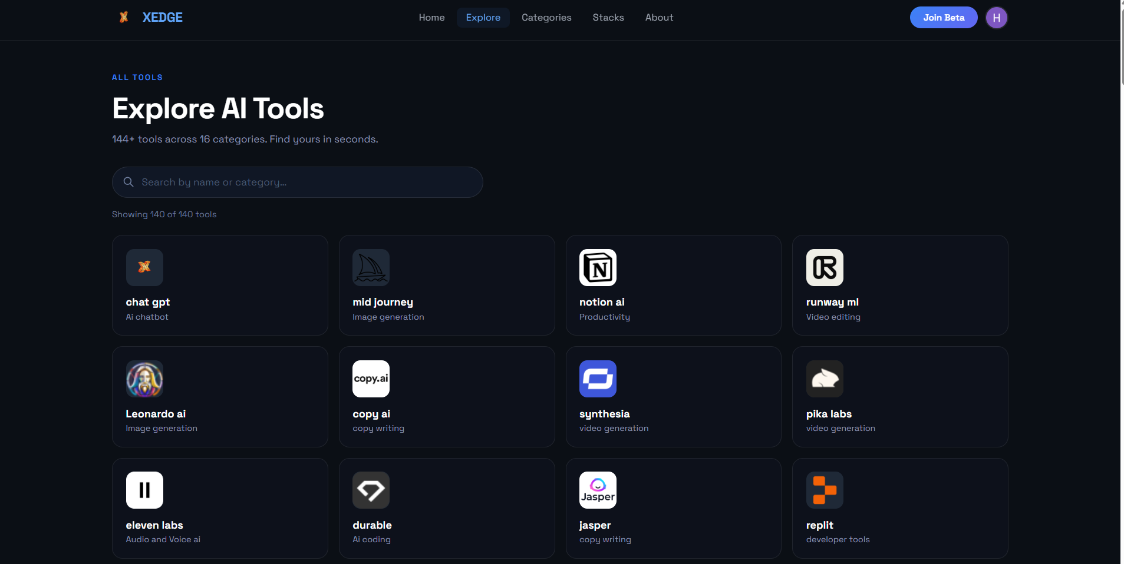The image size is (1124, 564).
Task: Click the chat gpt card title
Action: [x=148, y=302]
